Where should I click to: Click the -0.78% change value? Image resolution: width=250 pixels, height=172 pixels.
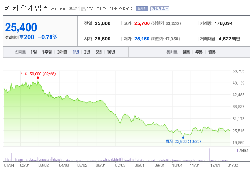[48, 37]
